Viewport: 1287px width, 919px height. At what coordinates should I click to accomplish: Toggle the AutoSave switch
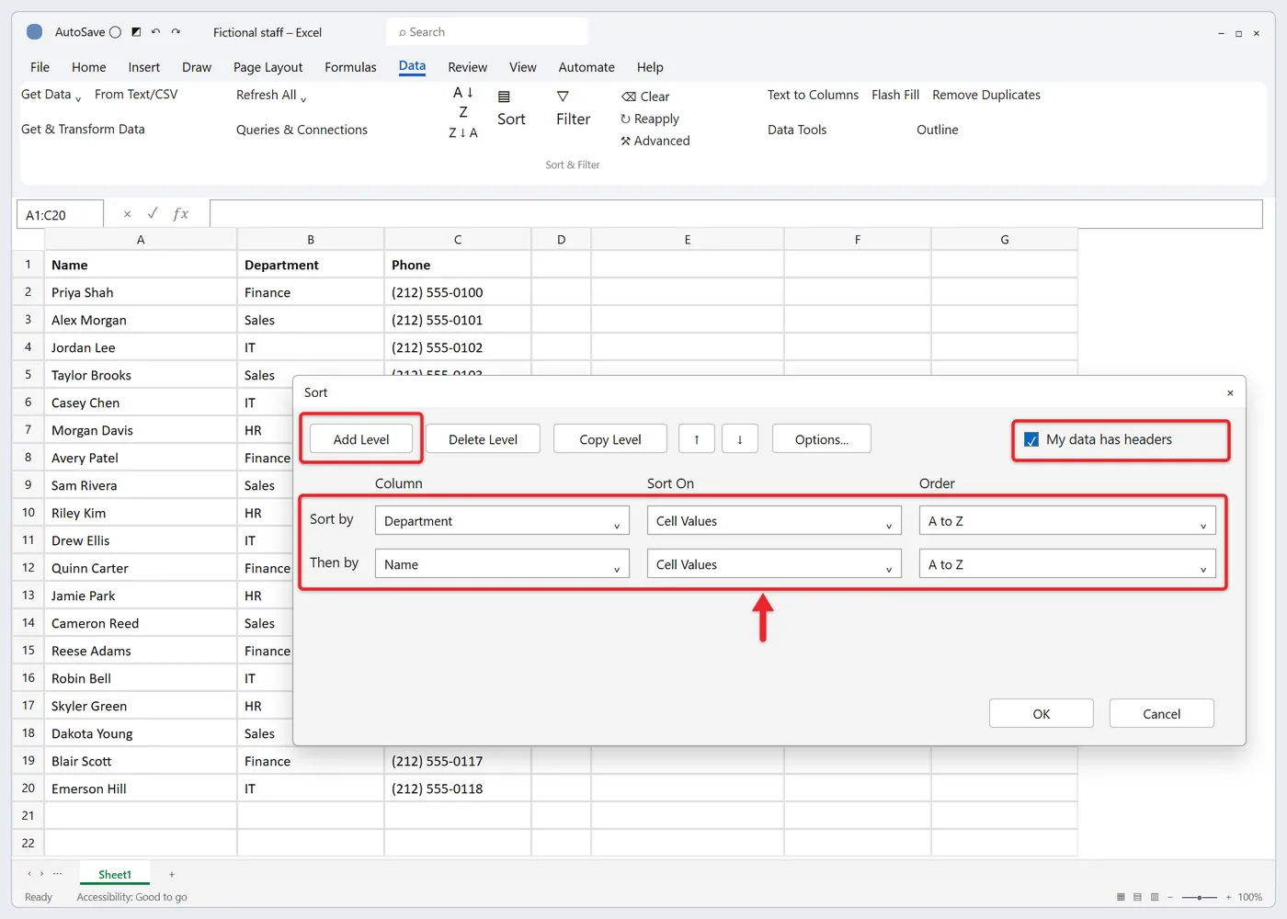click(115, 32)
